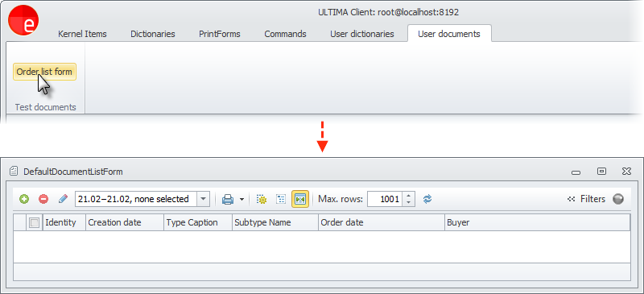The image size is (644, 294).
Task: Click the Order date column header
Action: (x=382, y=222)
